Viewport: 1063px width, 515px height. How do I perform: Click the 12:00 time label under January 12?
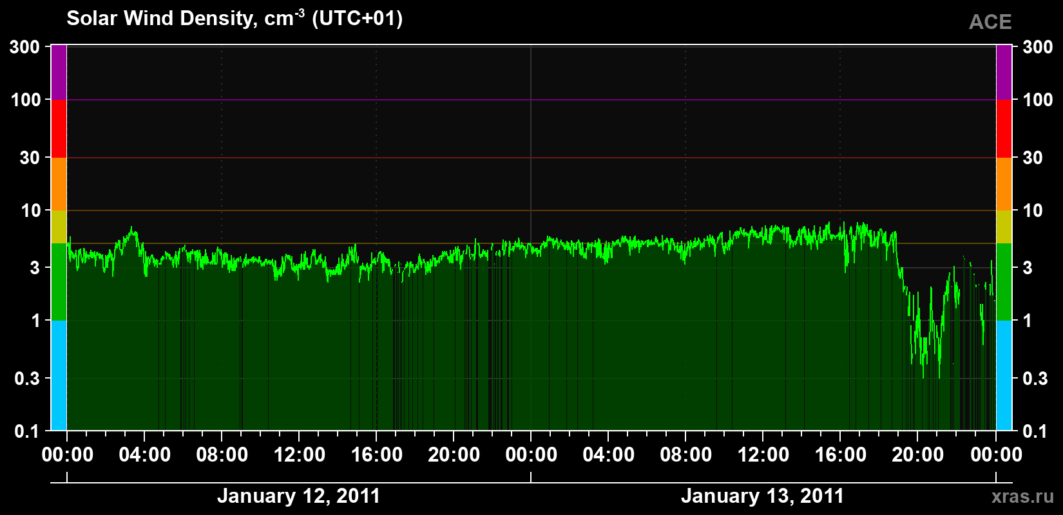[300, 455]
